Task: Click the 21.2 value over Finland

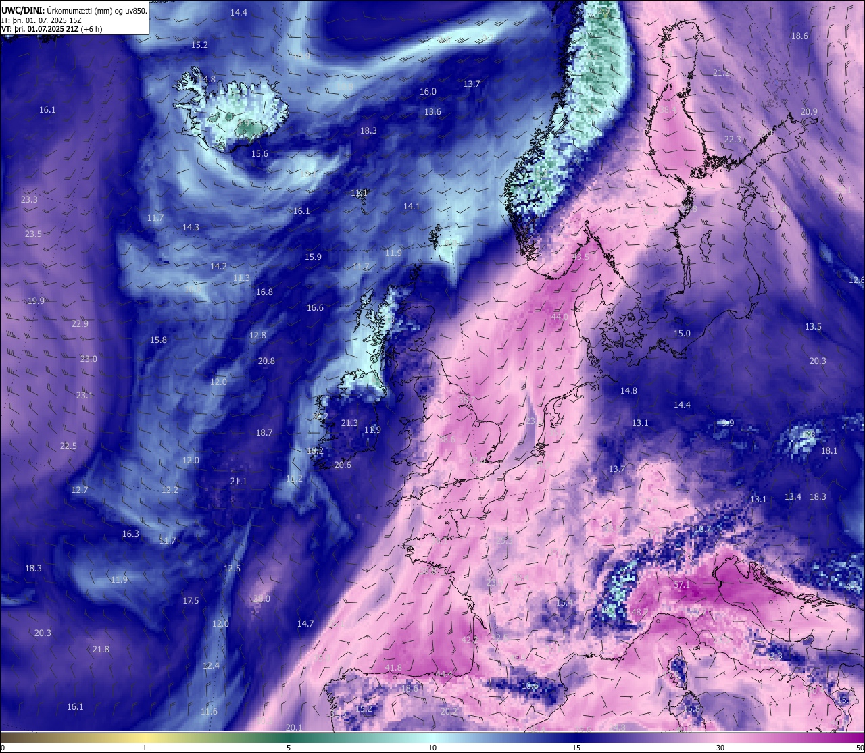Action: pos(721,72)
